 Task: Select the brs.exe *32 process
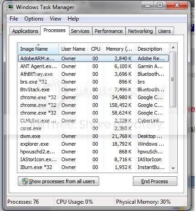(x=93, y=82)
